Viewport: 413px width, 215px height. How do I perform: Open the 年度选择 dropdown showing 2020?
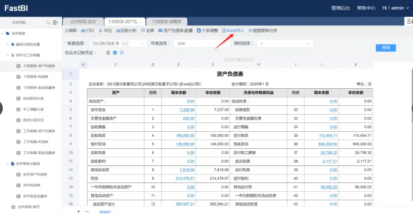pyautogui.click(x=201, y=43)
